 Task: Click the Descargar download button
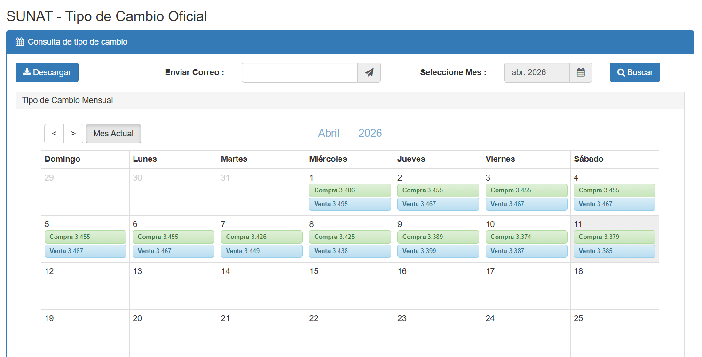click(47, 72)
